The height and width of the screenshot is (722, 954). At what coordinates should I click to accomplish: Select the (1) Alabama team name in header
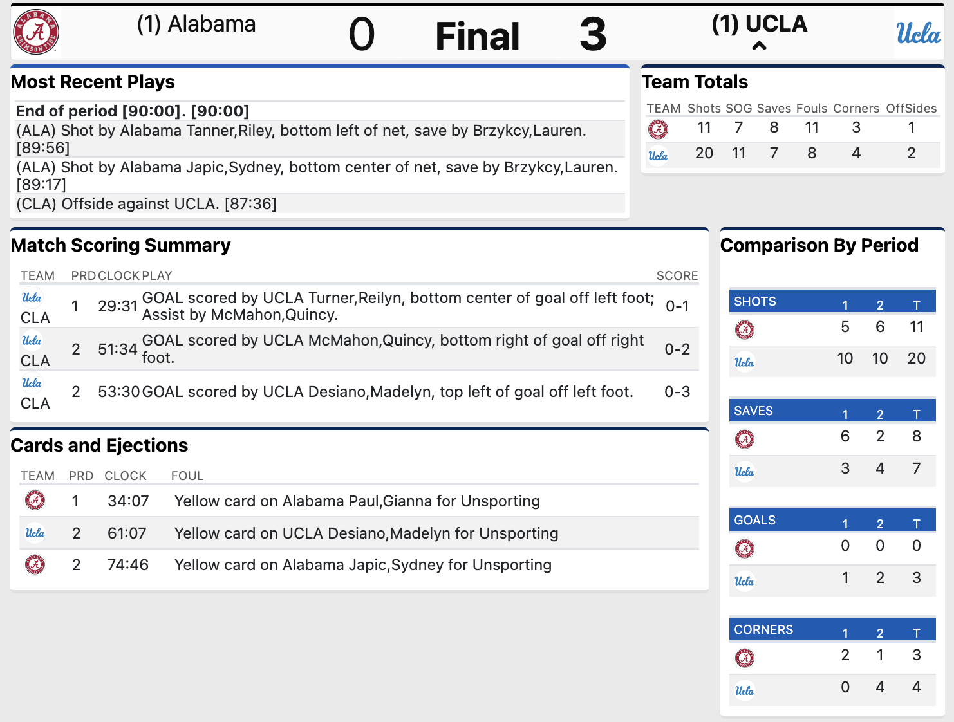[x=196, y=24]
